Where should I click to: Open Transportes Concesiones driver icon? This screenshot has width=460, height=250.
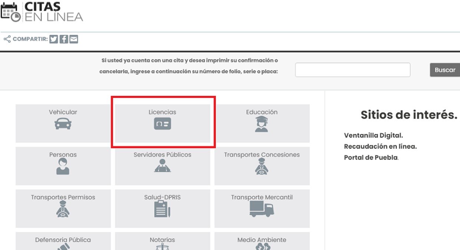(262, 166)
